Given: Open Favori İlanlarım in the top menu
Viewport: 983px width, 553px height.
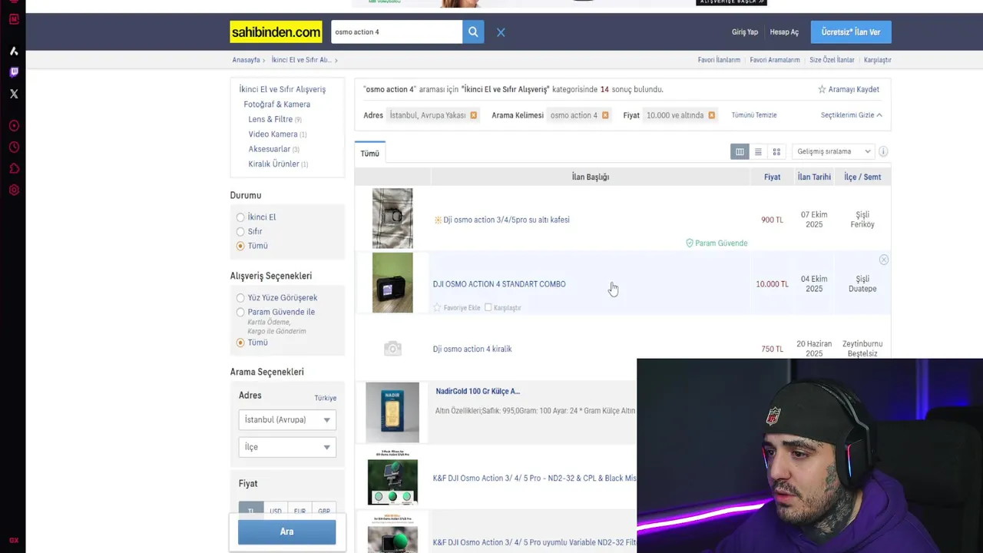Looking at the screenshot, I should (719, 60).
